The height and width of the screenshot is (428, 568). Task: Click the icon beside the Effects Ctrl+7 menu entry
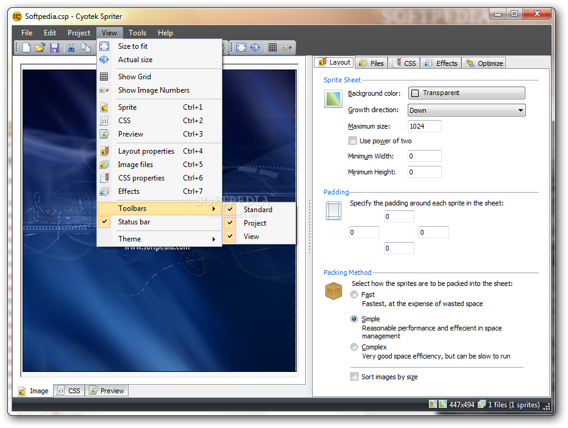click(104, 191)
